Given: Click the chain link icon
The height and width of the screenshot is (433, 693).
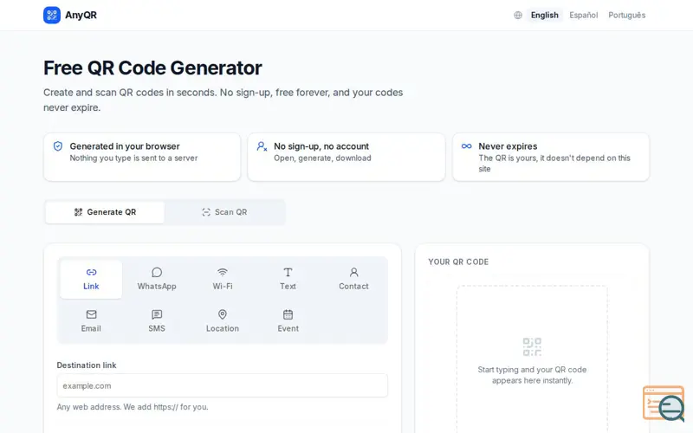Looking at the screenshot, I should [x=91, y=272].
